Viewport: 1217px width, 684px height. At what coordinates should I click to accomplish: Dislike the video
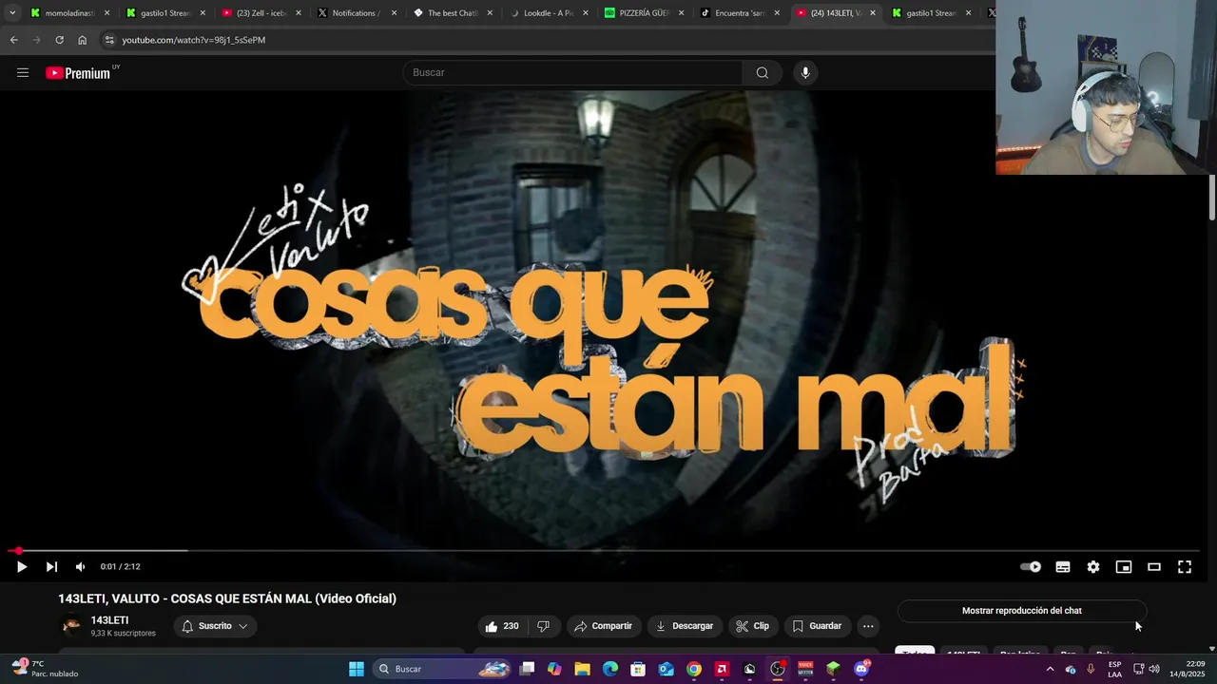[x=543, y=626]
